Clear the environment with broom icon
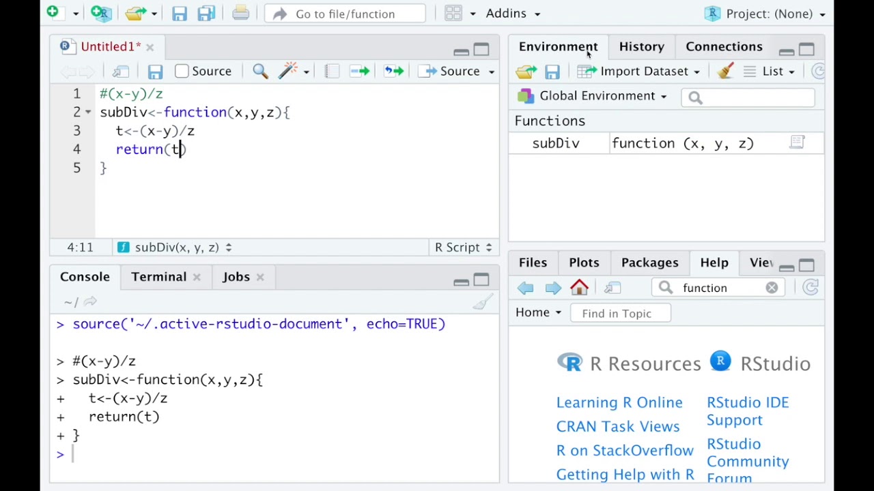874x491 pixels. 725,71
